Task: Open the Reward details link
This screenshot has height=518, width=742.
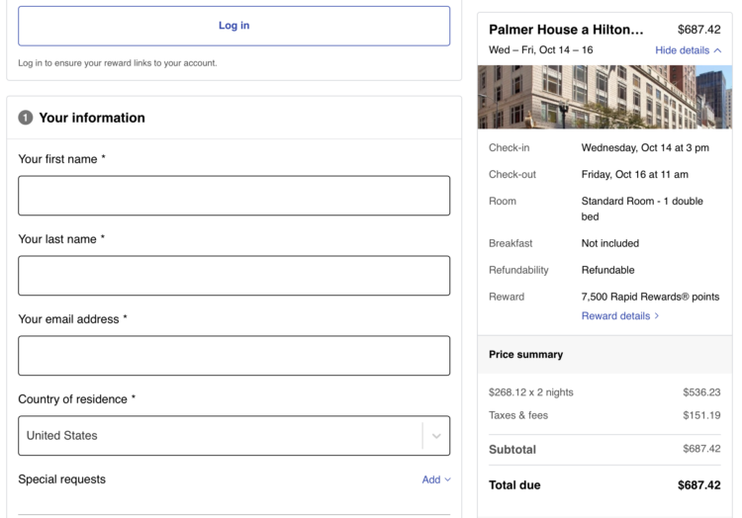Action: [620, 315]
